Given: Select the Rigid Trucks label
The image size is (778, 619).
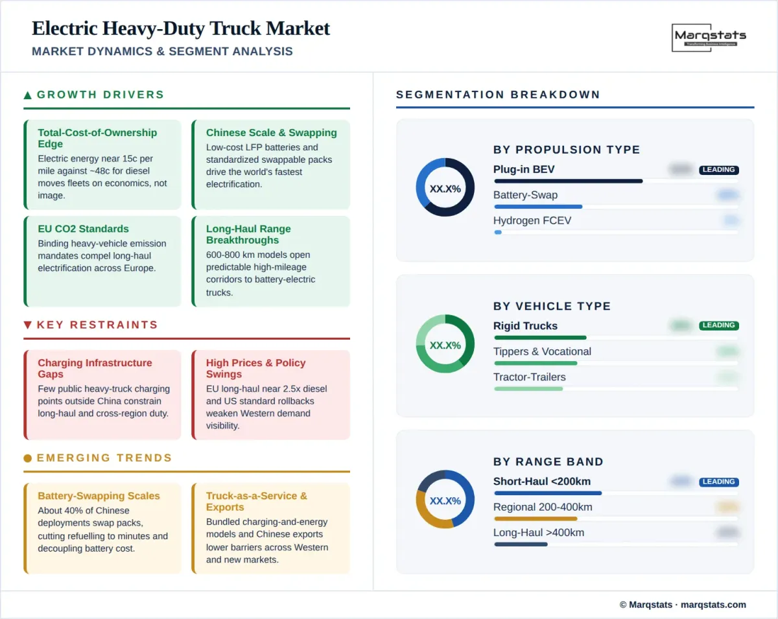Looking at the screenshot, I should 525,325.
